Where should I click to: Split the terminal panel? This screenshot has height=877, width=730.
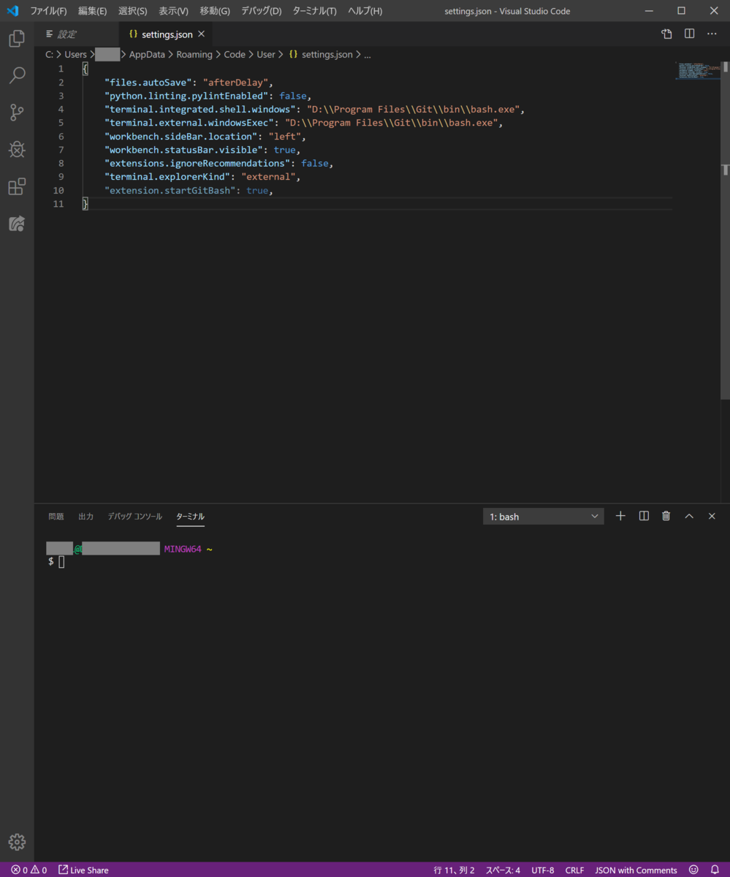pos(644,516)
